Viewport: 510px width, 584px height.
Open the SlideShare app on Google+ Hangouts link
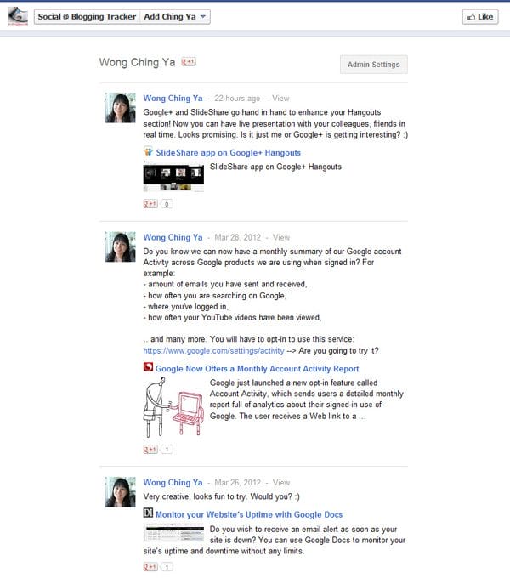229,153
